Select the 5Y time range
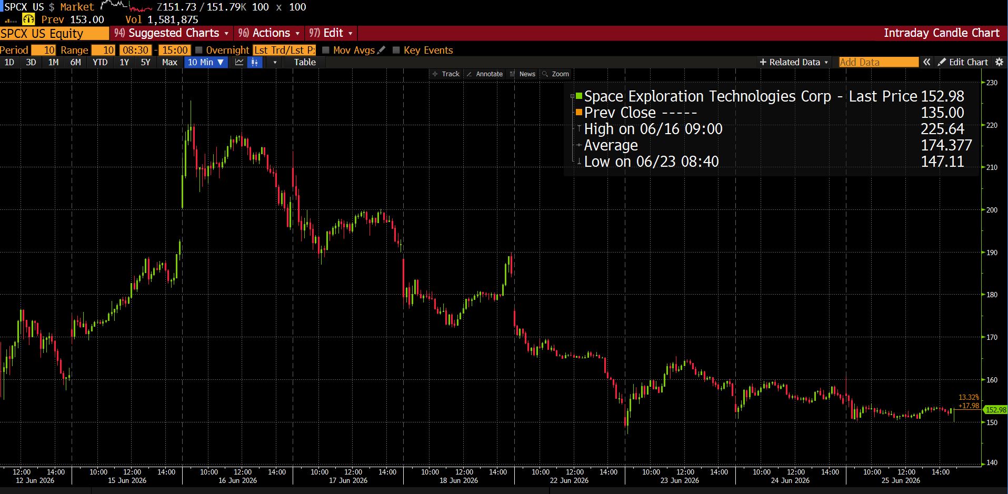The width and height of the screenshot is (1008, 494). (x=145, y=62)
